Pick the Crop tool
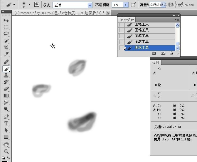This screenshot has height=162, width=197. [6, 47]
